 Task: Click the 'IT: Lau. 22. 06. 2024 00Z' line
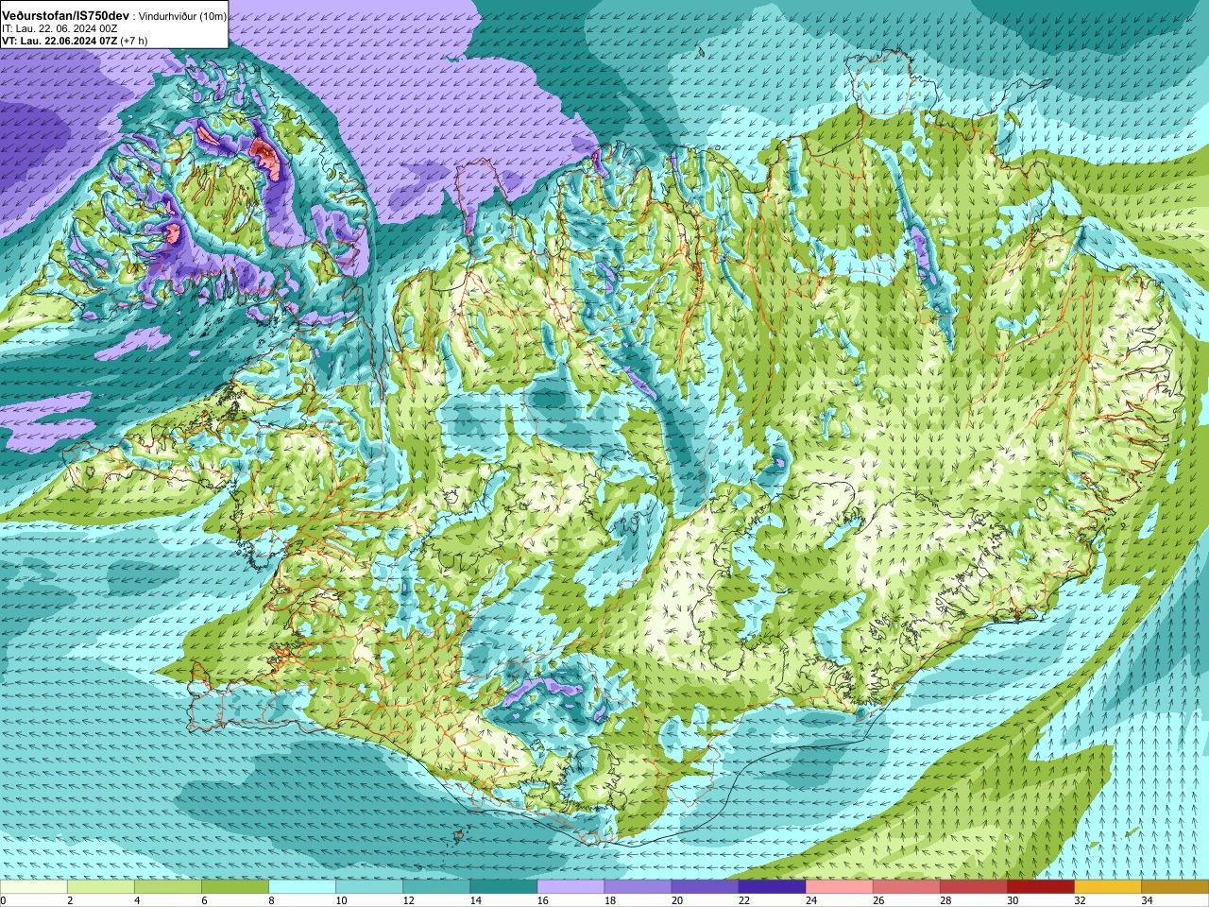[60, 28]
